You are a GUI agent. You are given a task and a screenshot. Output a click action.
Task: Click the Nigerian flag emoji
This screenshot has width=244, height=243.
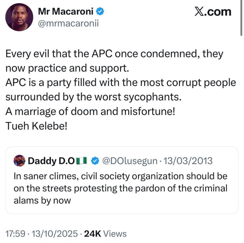(x=82, y=161)
